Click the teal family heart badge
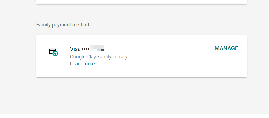 [x=55, y=53]
